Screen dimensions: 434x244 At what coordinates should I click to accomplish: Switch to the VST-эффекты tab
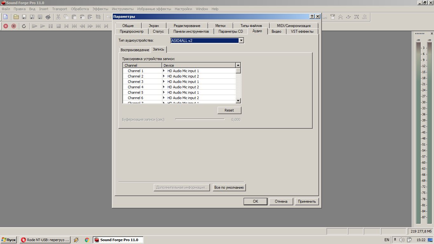(302, 31)
